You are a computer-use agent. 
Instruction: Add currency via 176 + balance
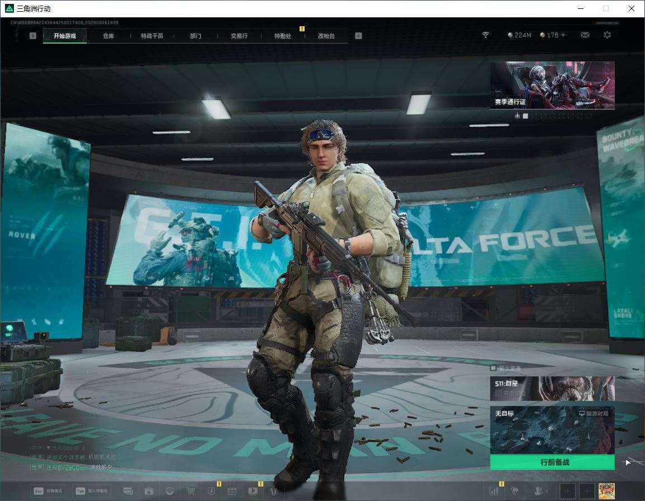(553, 35)
